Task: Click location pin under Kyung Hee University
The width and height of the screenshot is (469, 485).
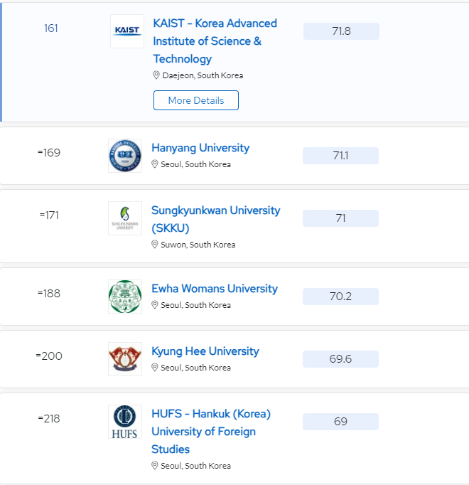Action: (155, 368)
